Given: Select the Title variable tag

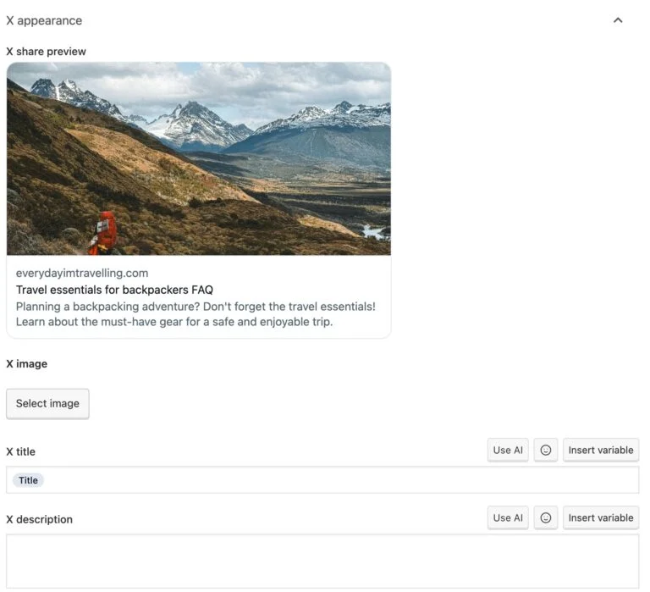Looking at the screenshot, I should click(x=29, y=480).
